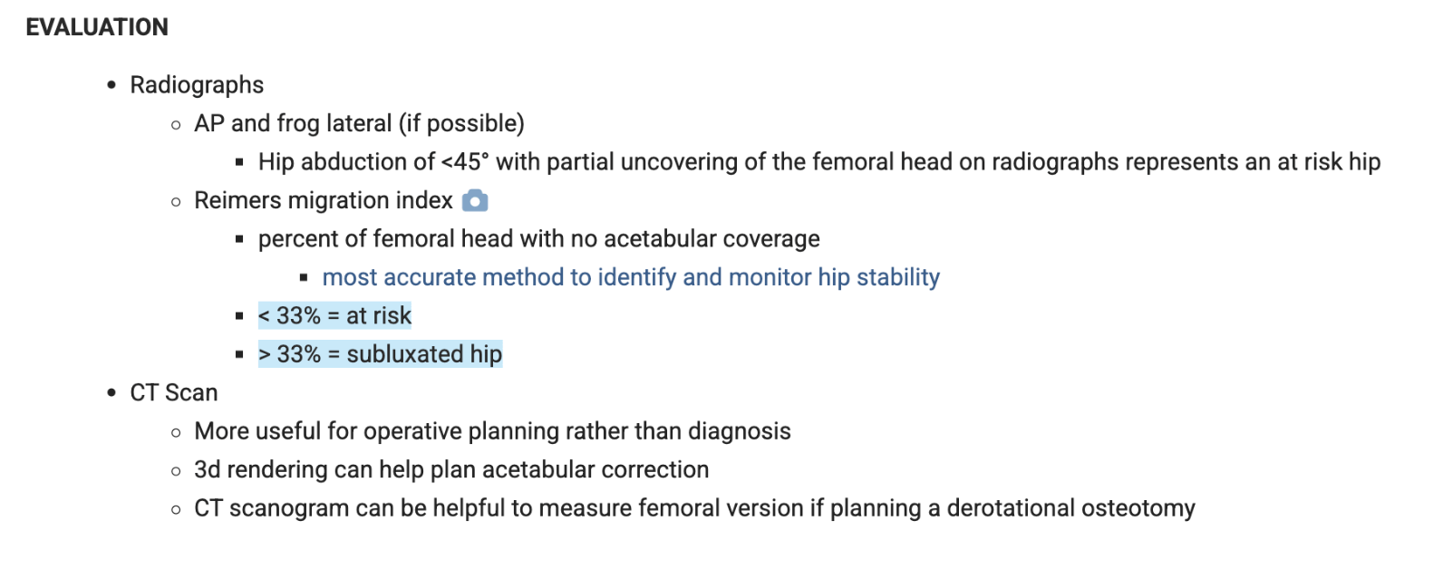Click the EVALUATION heading
This screenshot has width=1443, height=569.
[x=97, y=27]
